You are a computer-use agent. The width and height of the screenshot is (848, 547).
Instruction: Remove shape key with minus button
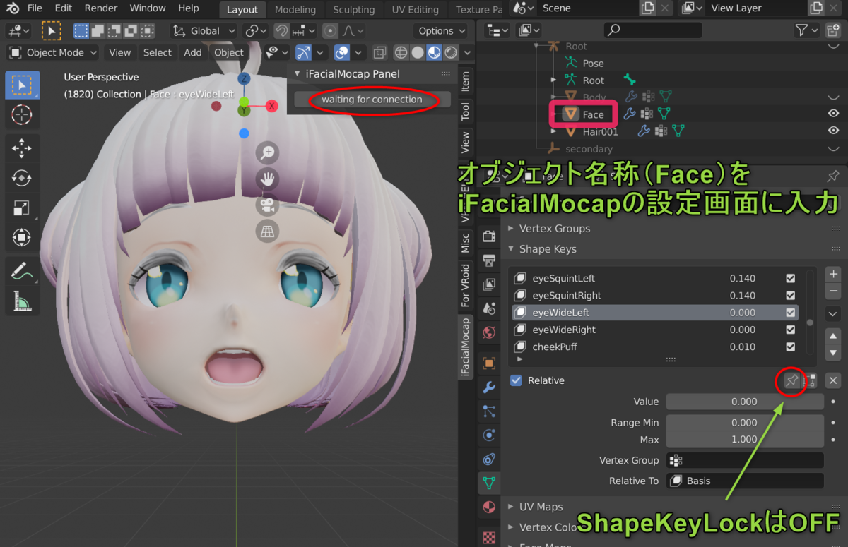[x=833, y=291]
